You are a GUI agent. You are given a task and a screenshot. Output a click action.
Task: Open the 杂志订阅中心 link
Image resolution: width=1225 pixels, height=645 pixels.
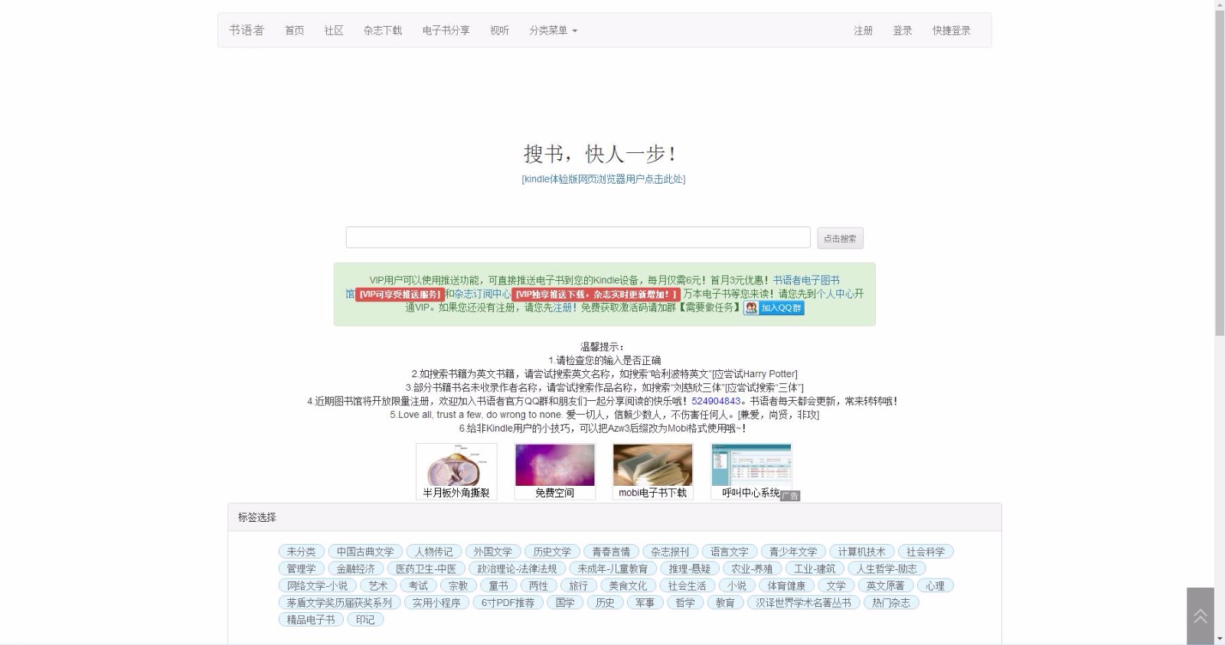[x=482, y=294]
